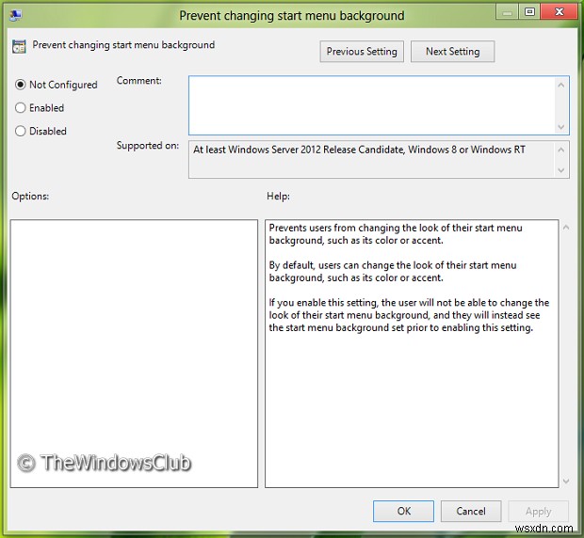Go to the Next Setting
This screenshot has height=538, width=584.
[x=452, y=52]
